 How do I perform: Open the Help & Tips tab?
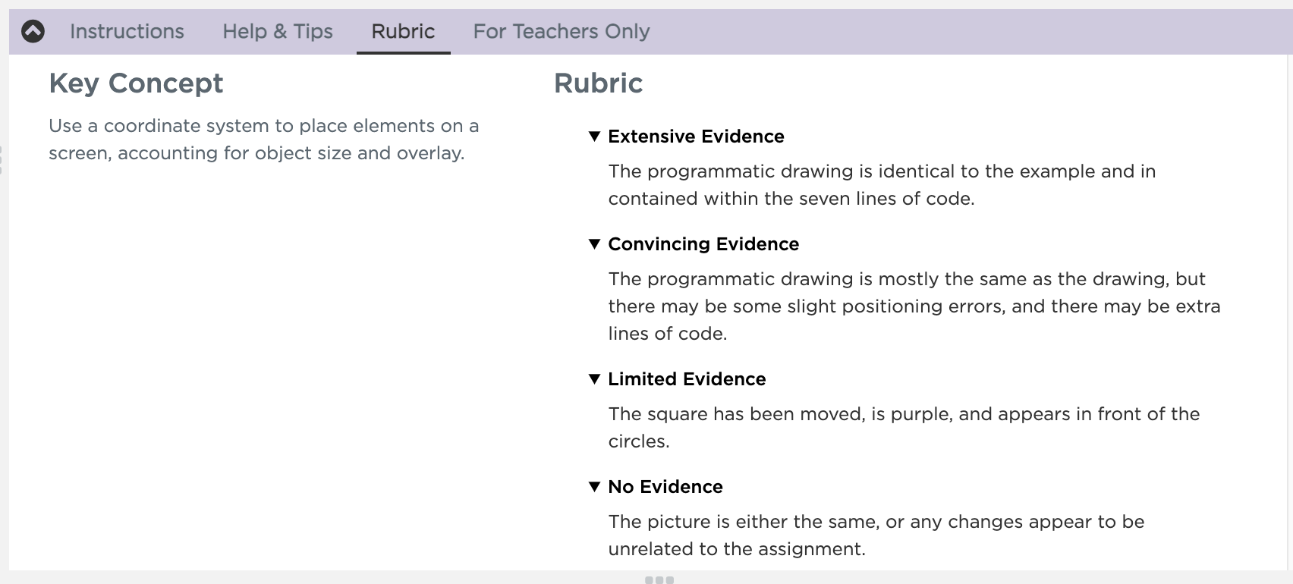click(x=278, y=31)
